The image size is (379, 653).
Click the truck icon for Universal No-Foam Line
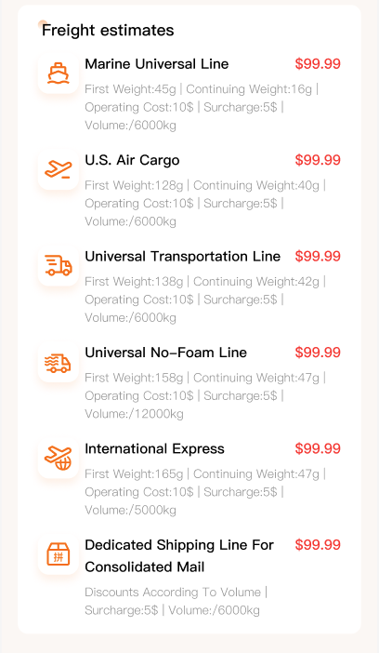click(x=59, y=362)
